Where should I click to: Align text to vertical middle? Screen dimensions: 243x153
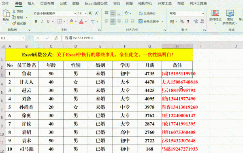pyautogui.click(x=113, y=13)
